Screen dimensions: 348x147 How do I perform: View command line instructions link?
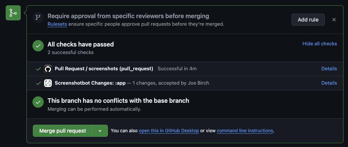[245, 131]
